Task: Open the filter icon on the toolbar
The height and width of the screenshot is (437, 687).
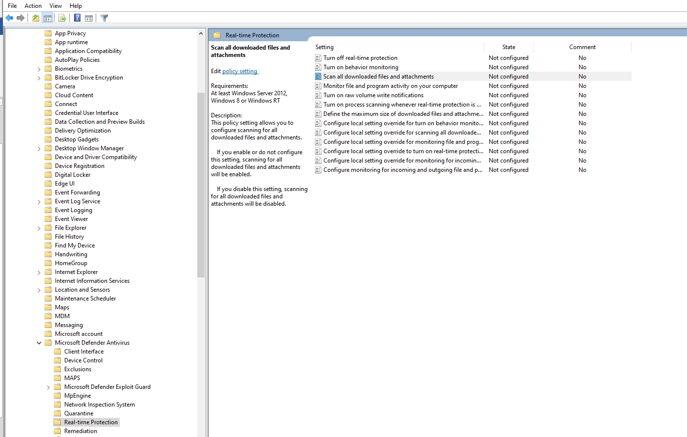Action: tap(104, 18)
